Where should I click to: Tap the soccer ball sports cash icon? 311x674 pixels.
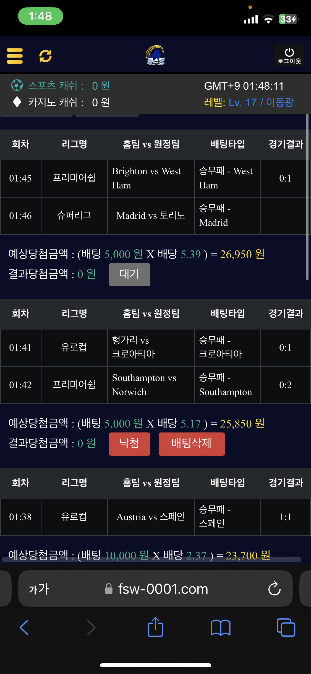tap(17, 85)
